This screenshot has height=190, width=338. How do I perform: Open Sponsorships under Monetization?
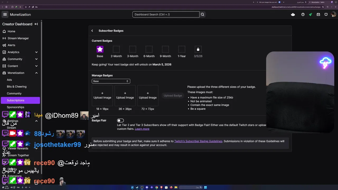pyautogui.click(x=16, y=107)
